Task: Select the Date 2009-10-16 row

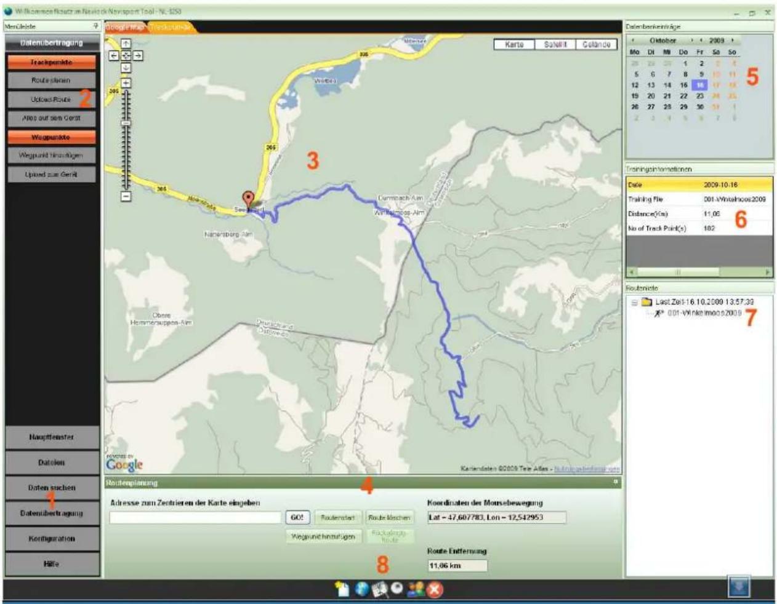Action: click(x=699, y=185)
